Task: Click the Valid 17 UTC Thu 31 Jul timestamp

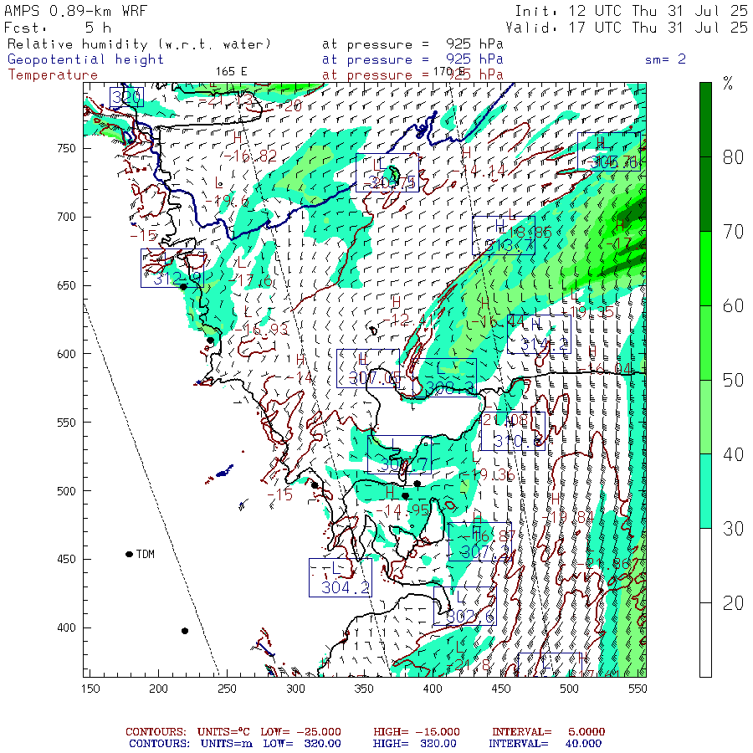Action: 626,28
